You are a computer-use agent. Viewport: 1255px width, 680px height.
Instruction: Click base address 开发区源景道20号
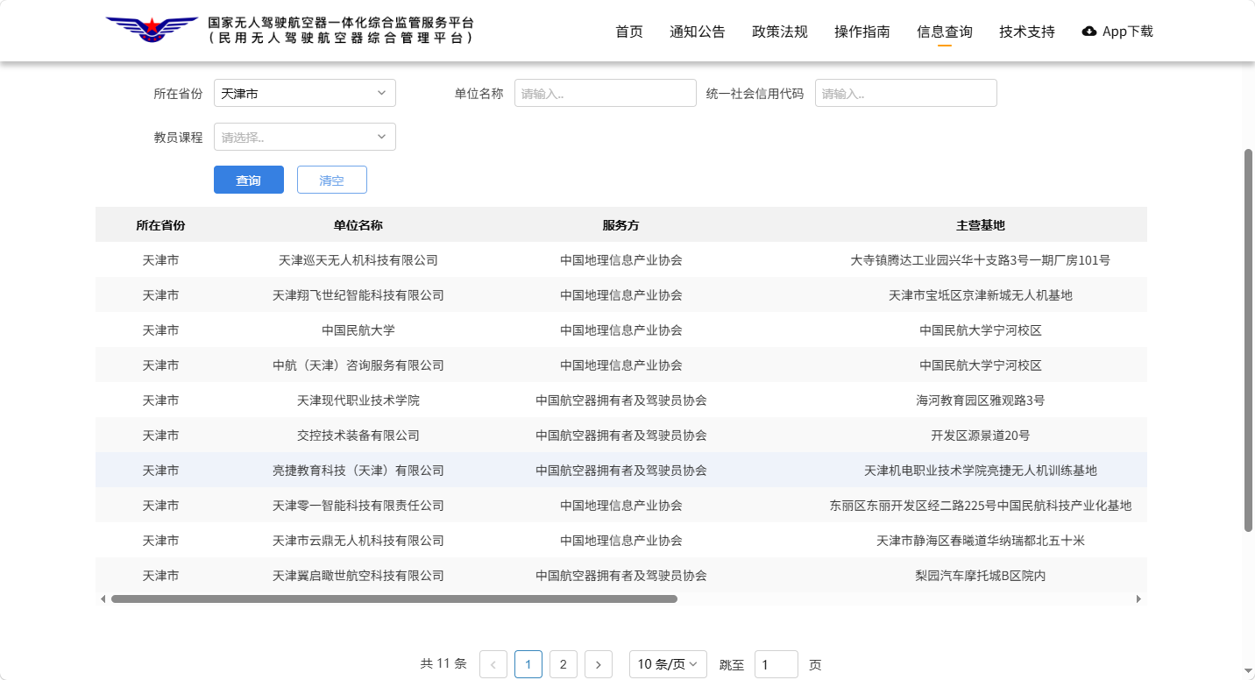981,436
